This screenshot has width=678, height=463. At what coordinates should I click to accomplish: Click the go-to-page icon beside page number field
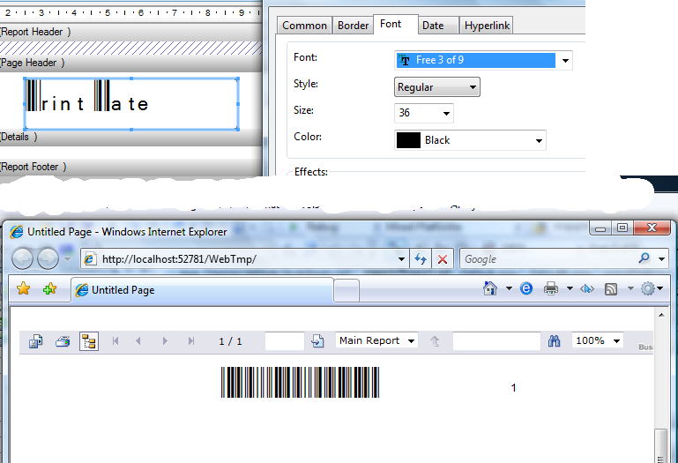317,341
